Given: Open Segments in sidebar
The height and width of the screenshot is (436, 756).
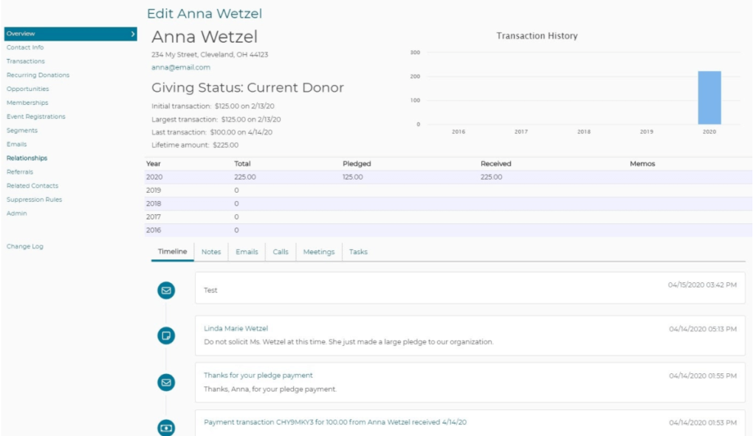Looking at the screenshot, I should (21, 130).
